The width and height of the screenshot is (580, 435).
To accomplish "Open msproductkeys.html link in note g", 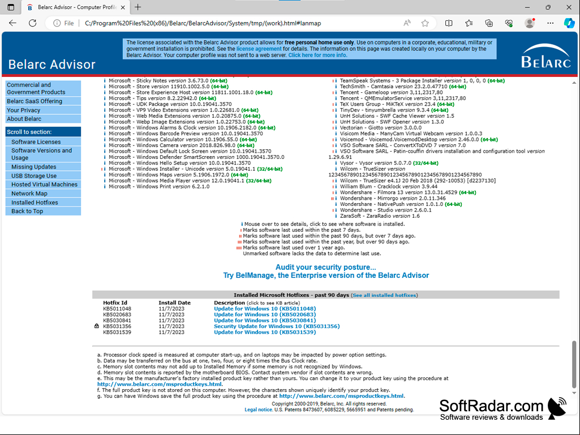I will point(341,396).
